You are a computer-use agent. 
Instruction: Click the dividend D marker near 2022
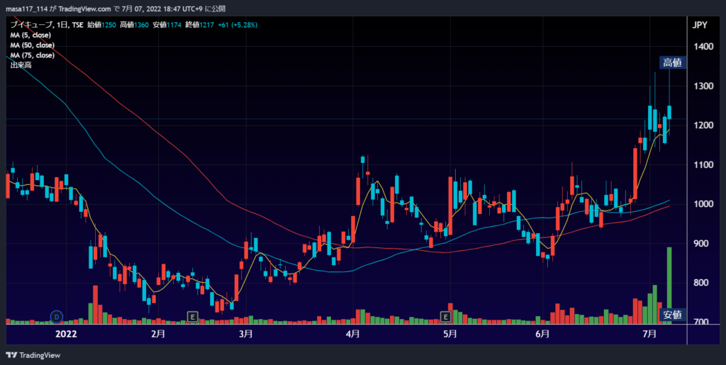point(57,316)
